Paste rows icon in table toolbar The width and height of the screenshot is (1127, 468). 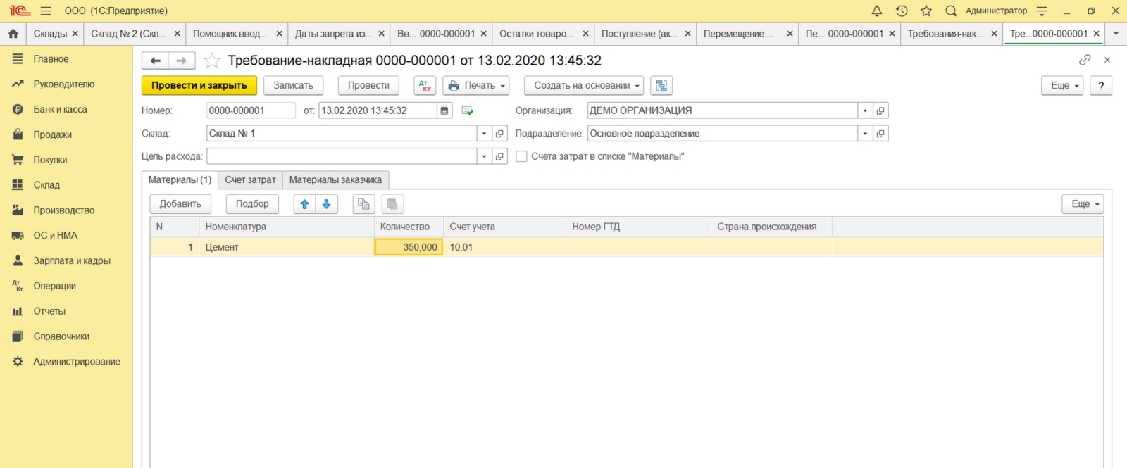tap(392, 204)
